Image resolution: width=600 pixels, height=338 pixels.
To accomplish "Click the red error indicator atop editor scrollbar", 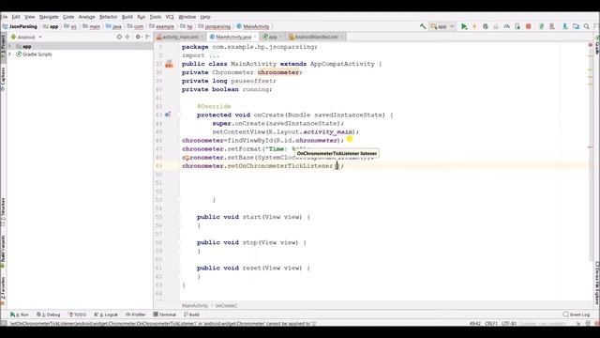I will tap(591, 45).
